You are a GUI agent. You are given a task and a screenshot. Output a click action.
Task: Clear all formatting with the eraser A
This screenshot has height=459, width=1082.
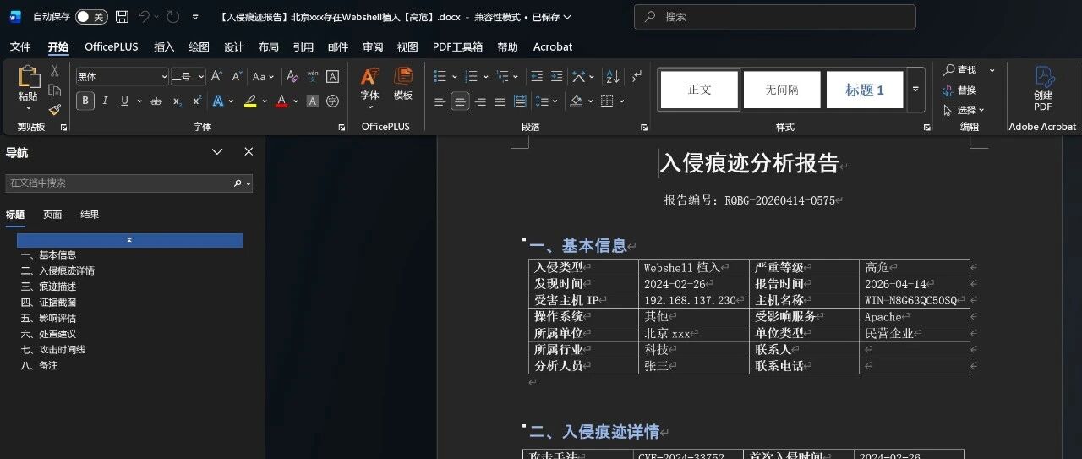[292, 76]
